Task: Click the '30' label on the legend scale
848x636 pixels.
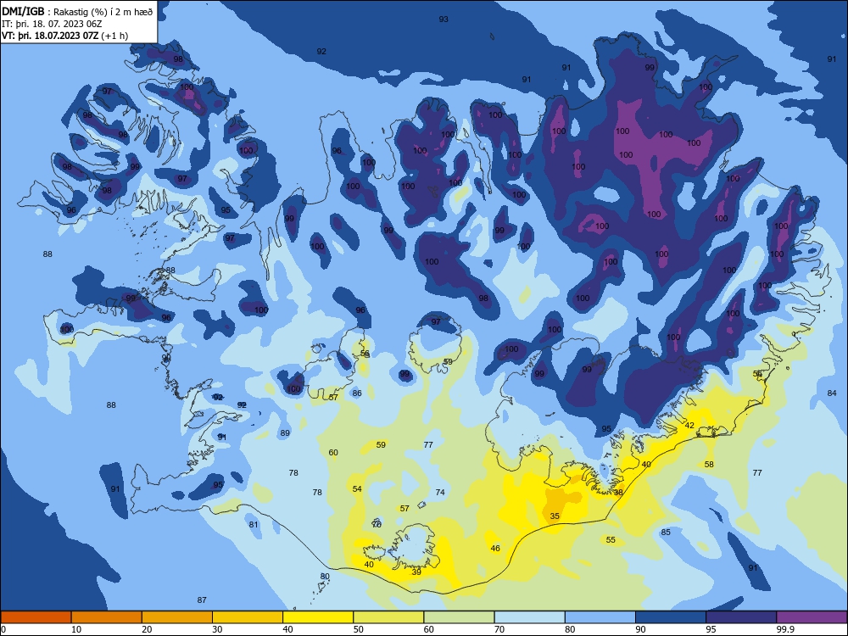Action: tap(217, 629)
